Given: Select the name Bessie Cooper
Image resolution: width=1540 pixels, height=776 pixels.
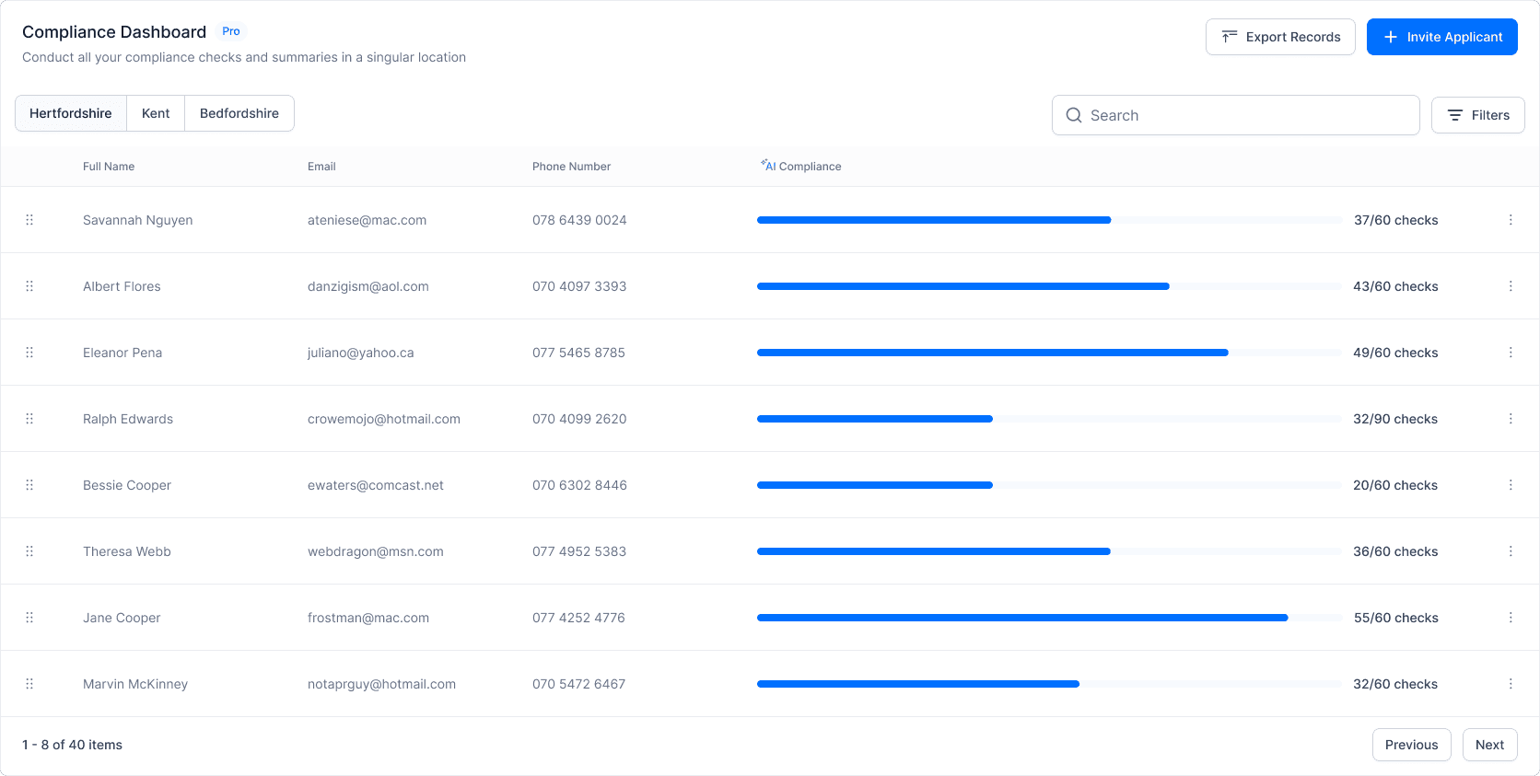Looking at the screenshot, I should pyautogui.click(x=127, y=485).
